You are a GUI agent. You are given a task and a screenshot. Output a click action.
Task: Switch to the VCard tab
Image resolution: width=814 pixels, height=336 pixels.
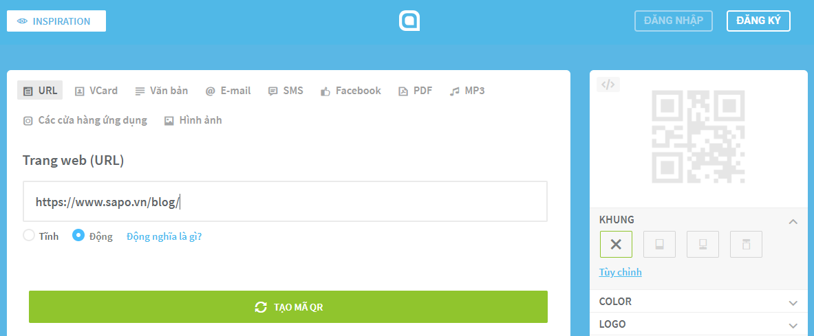[x=96, y=91]
